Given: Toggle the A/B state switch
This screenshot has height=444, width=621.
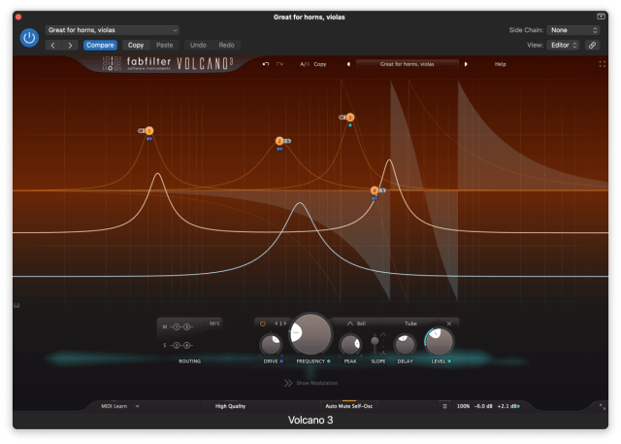Looking at the screenshot, I should point(304,64).
